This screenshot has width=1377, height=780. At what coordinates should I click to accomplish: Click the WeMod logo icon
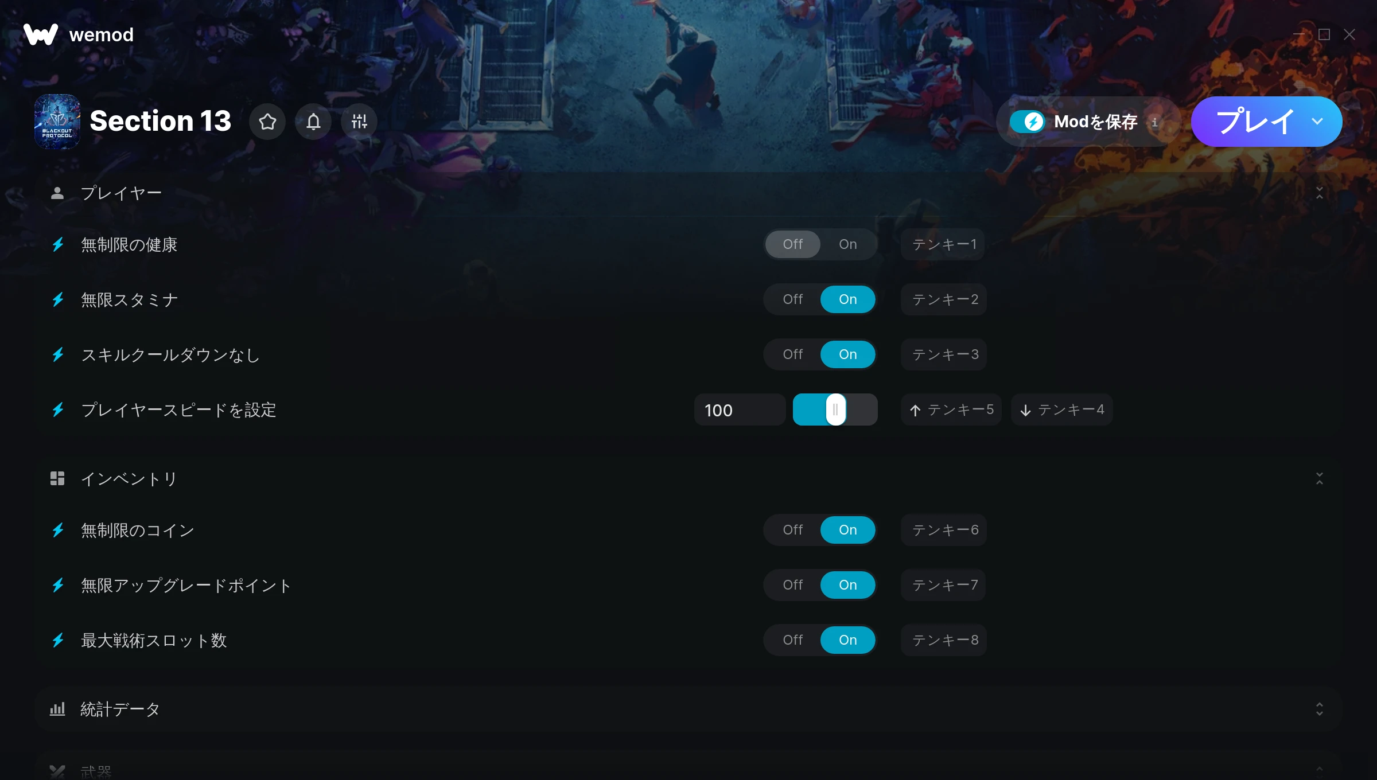pos(41,34)
